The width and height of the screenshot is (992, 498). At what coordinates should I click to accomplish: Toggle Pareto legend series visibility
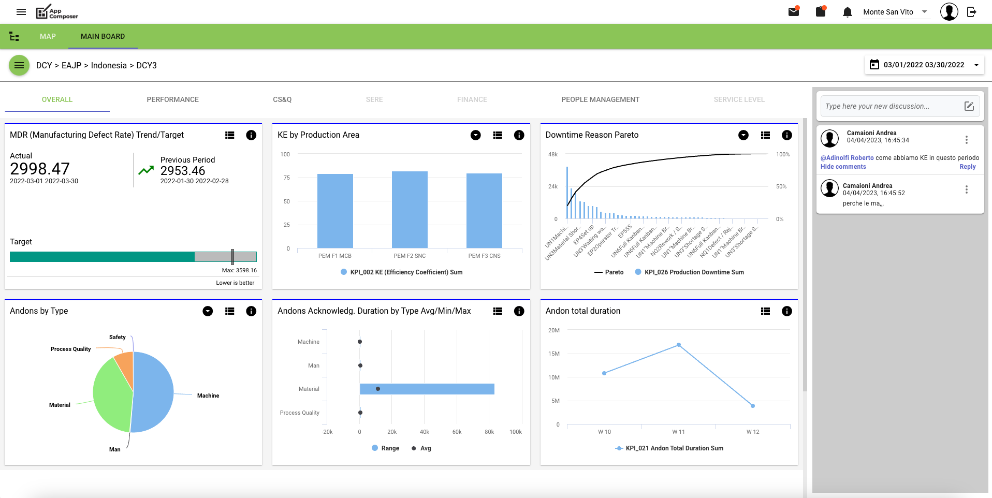[x=609, y=272]
